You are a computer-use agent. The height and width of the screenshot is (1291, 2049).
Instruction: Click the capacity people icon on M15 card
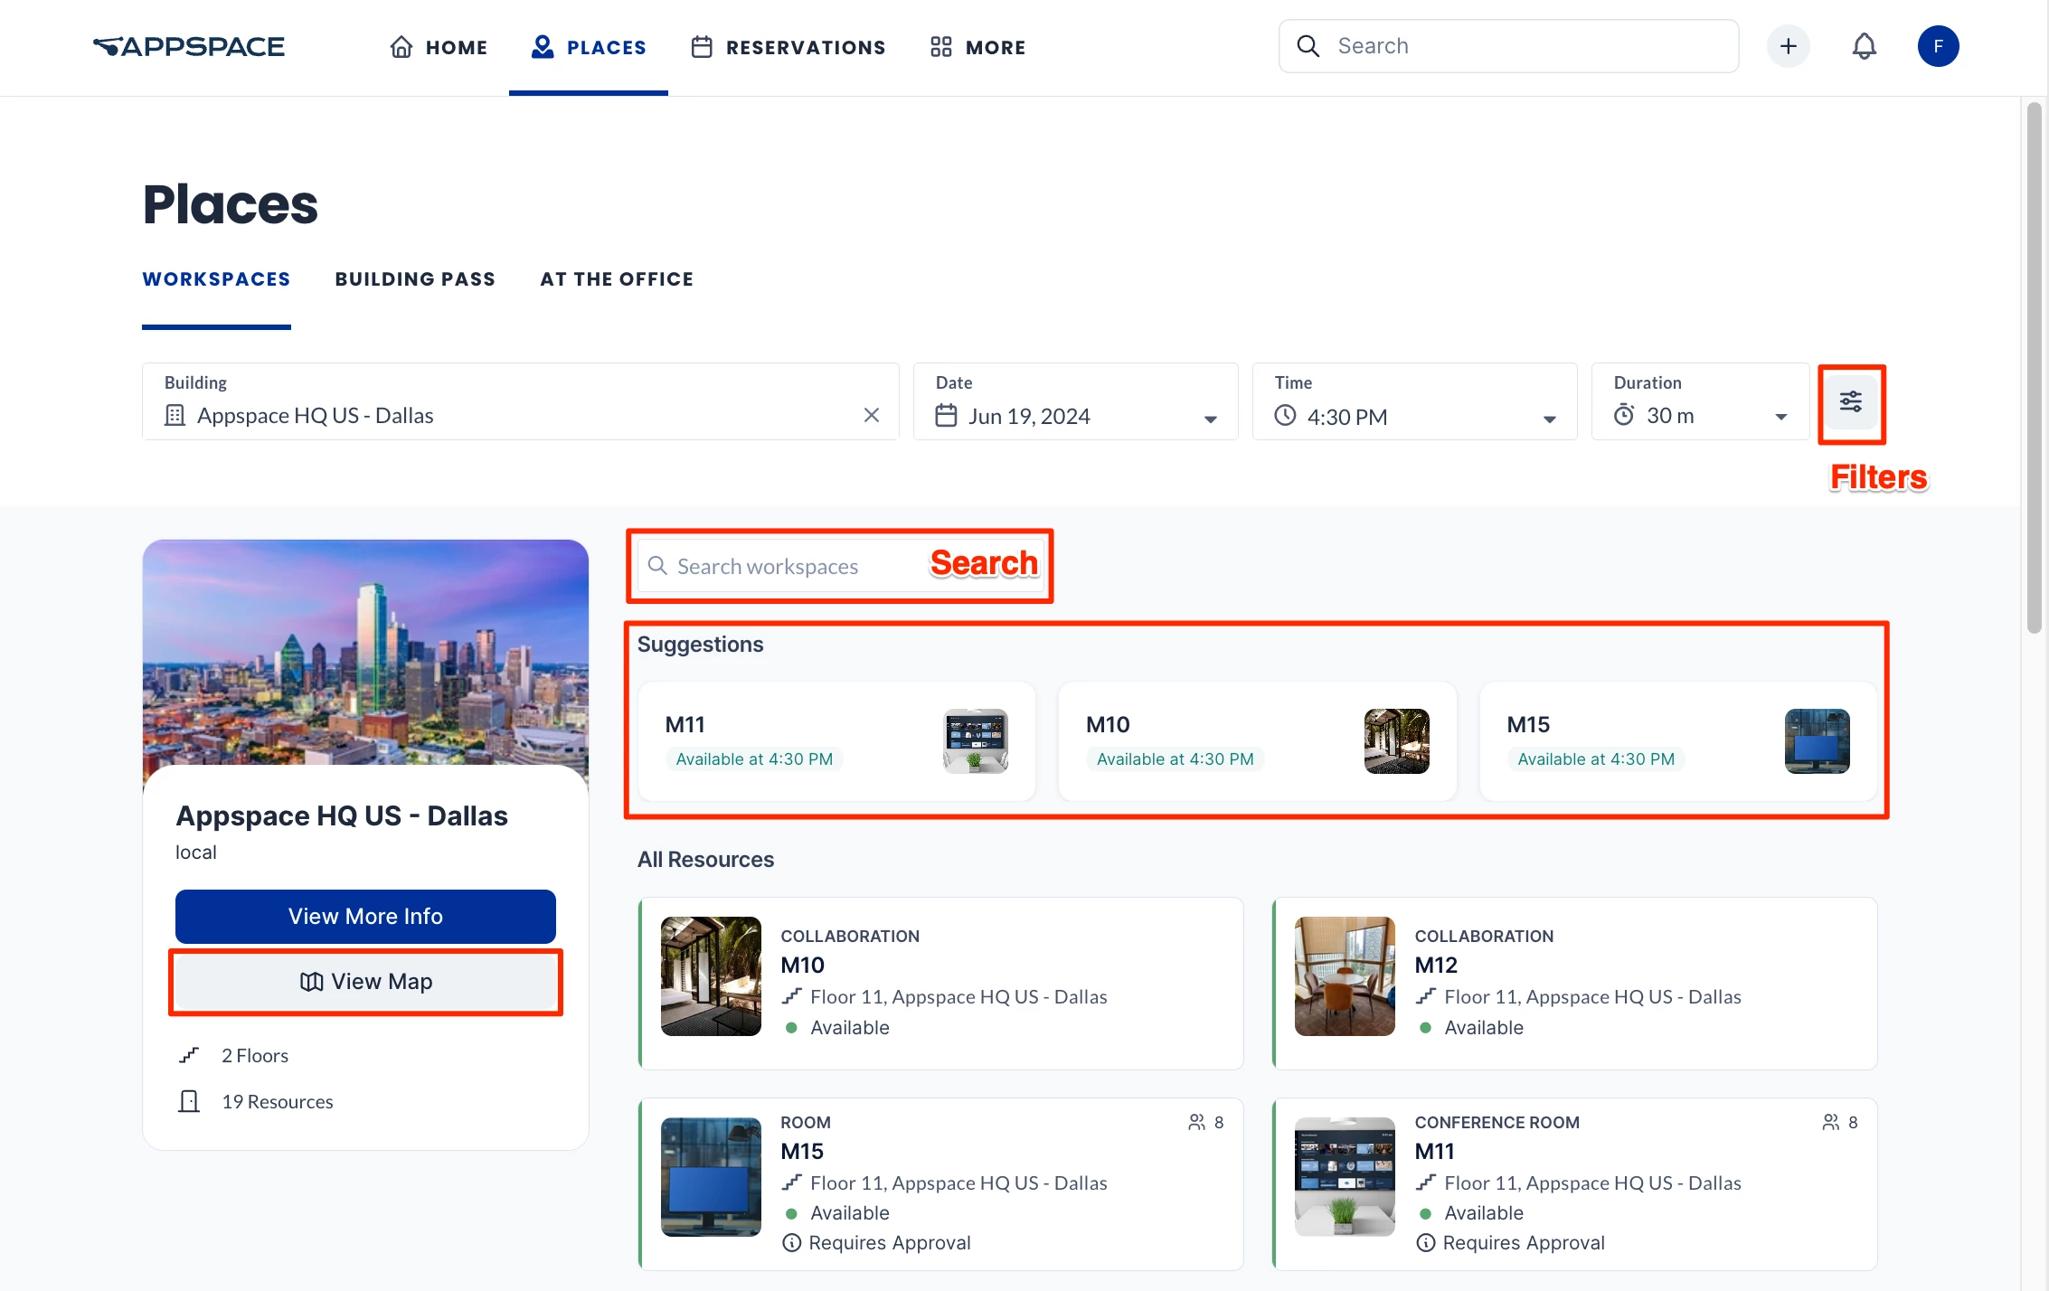1196,1122
